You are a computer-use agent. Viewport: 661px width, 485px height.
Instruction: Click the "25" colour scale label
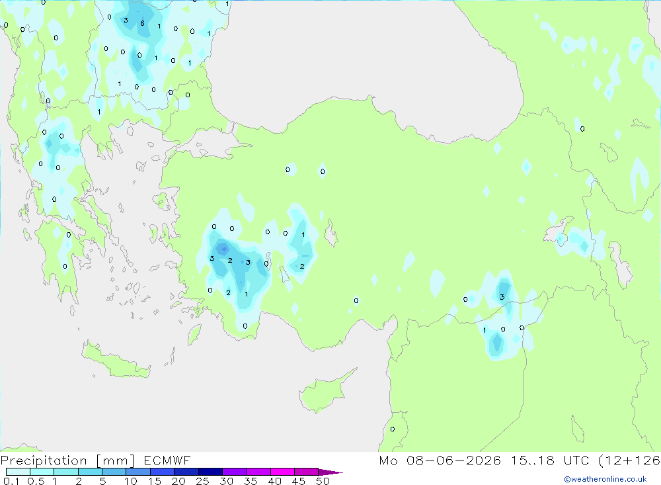click(x=202, y=481)
